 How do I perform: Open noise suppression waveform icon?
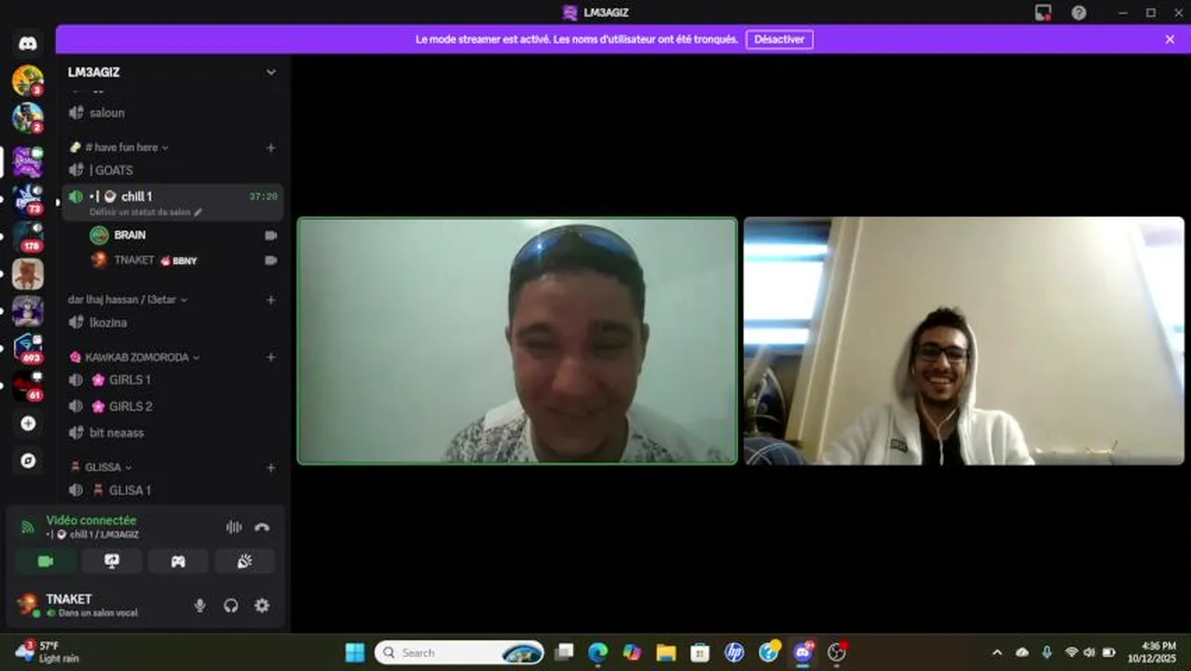(234, 527)
